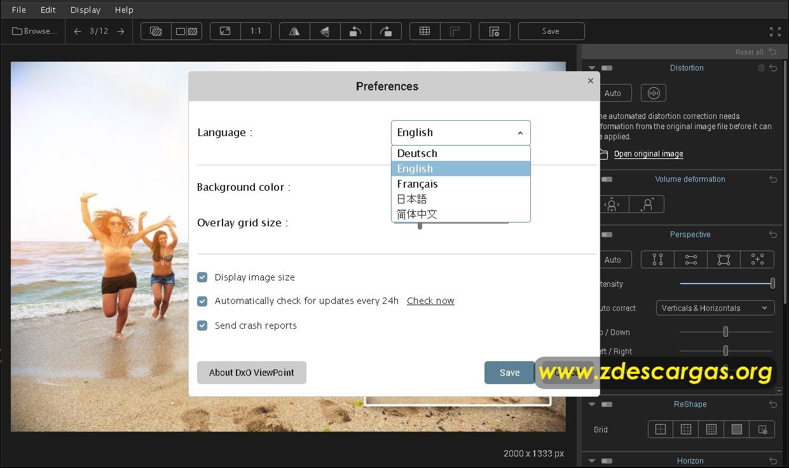Save the Preferences dialog
The width and height of the screenshot is (789, 468).
point(510,373)
